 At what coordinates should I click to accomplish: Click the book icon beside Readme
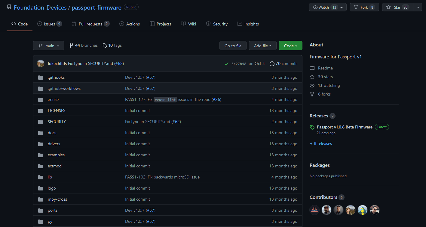[x=312, y=68]
